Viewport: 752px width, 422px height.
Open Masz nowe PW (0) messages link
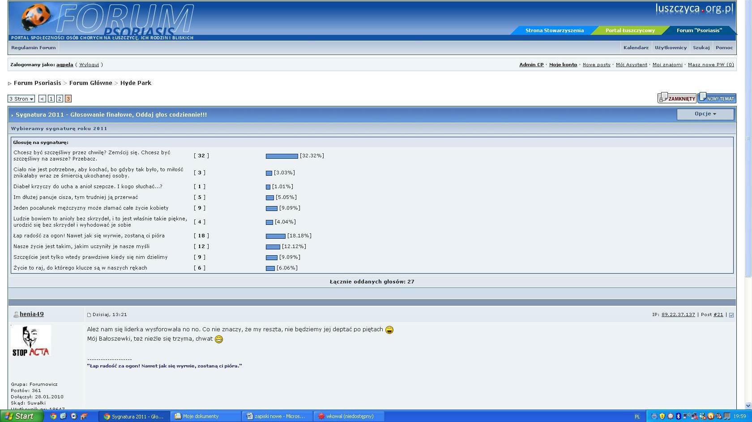(x=711, y=65)
